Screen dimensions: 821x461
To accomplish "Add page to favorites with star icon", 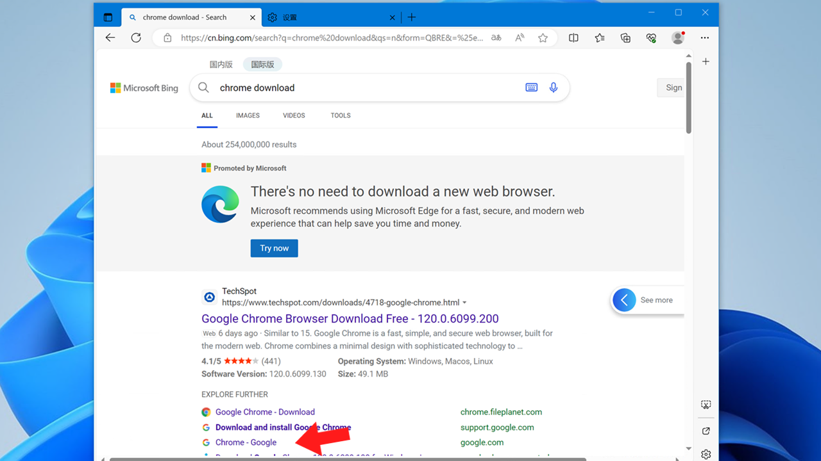I will [543, 38].
